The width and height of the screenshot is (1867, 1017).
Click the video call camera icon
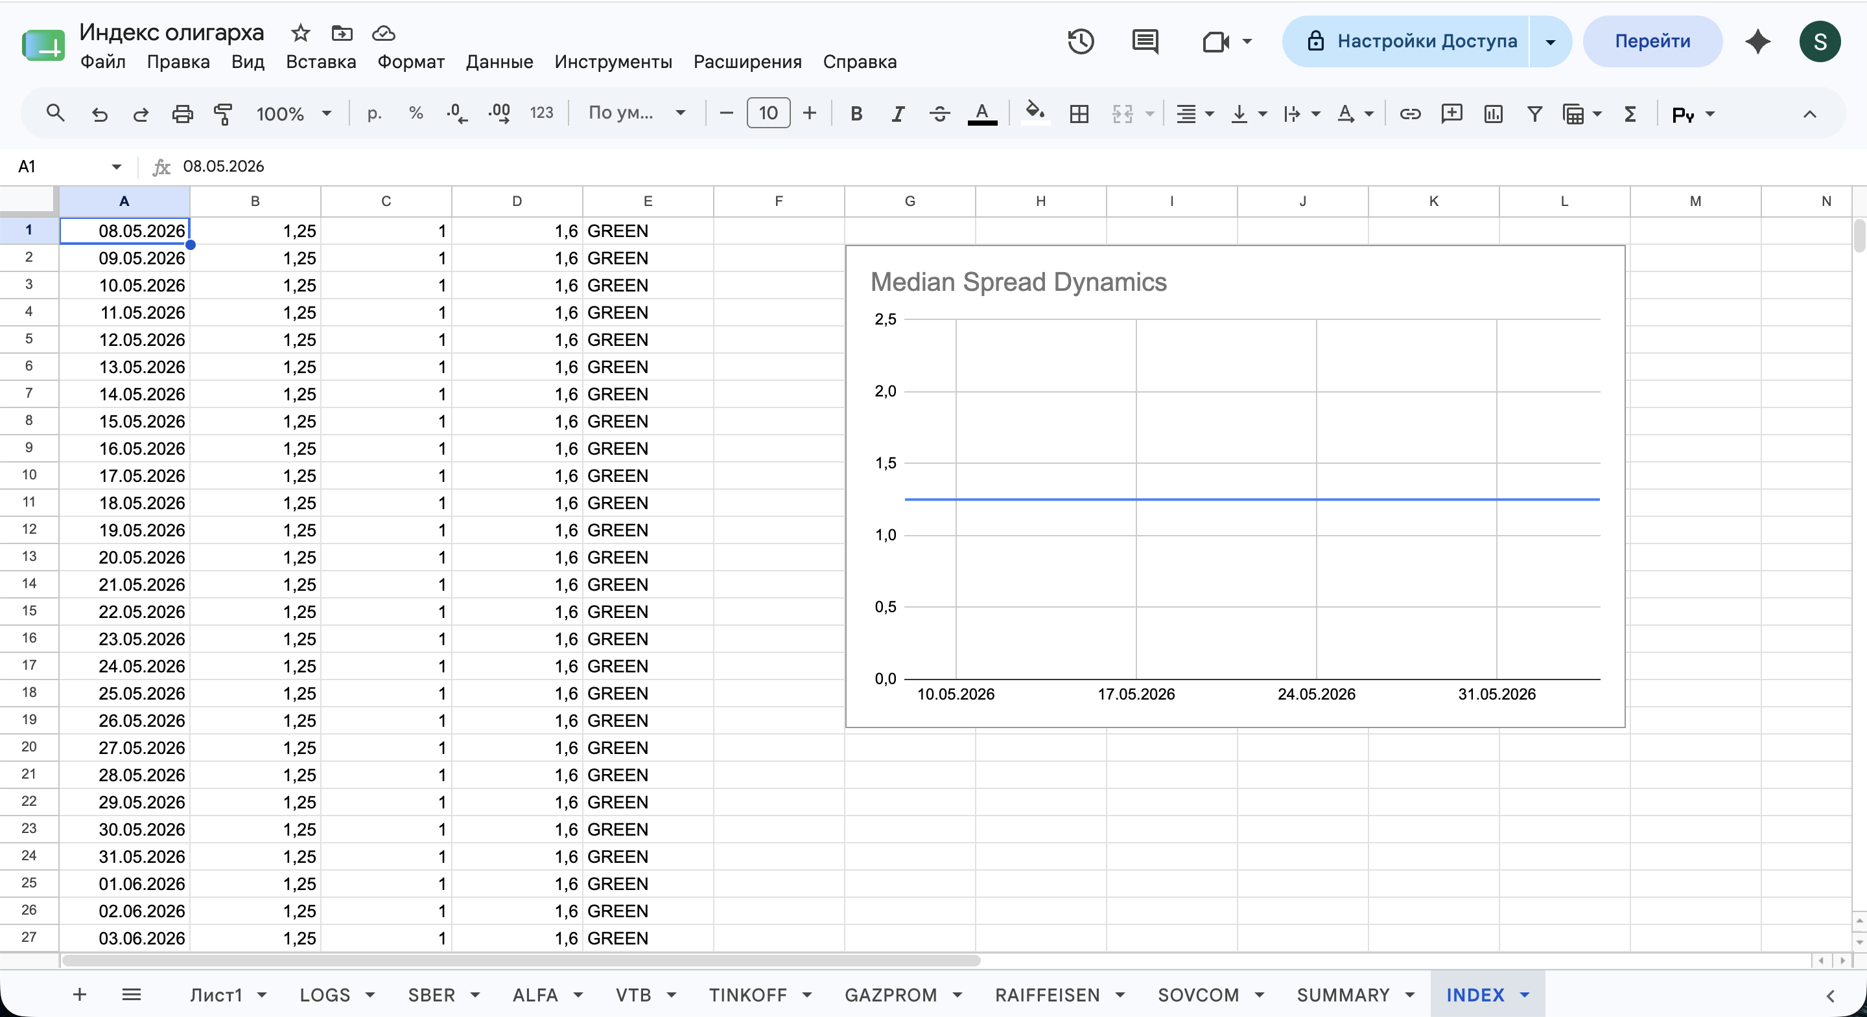coord(1215,41)
